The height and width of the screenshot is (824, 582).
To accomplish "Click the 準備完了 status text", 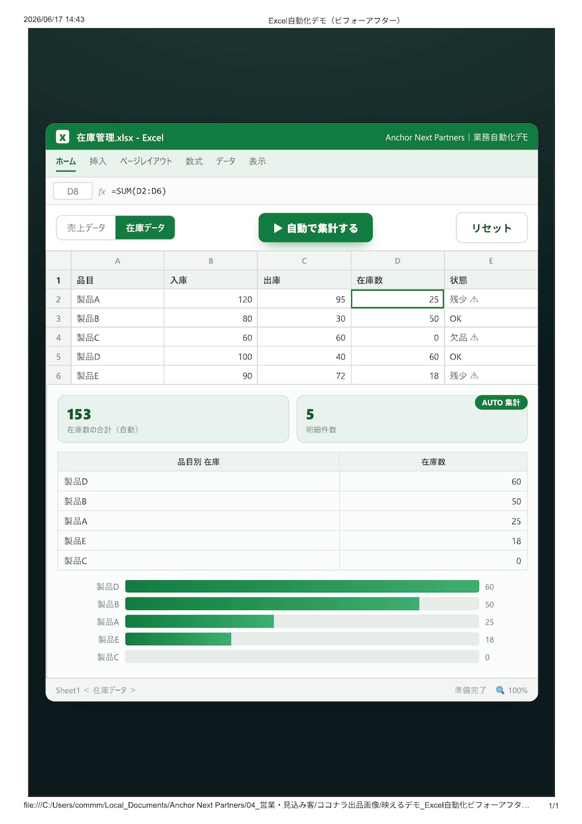I will coord(471,690).
